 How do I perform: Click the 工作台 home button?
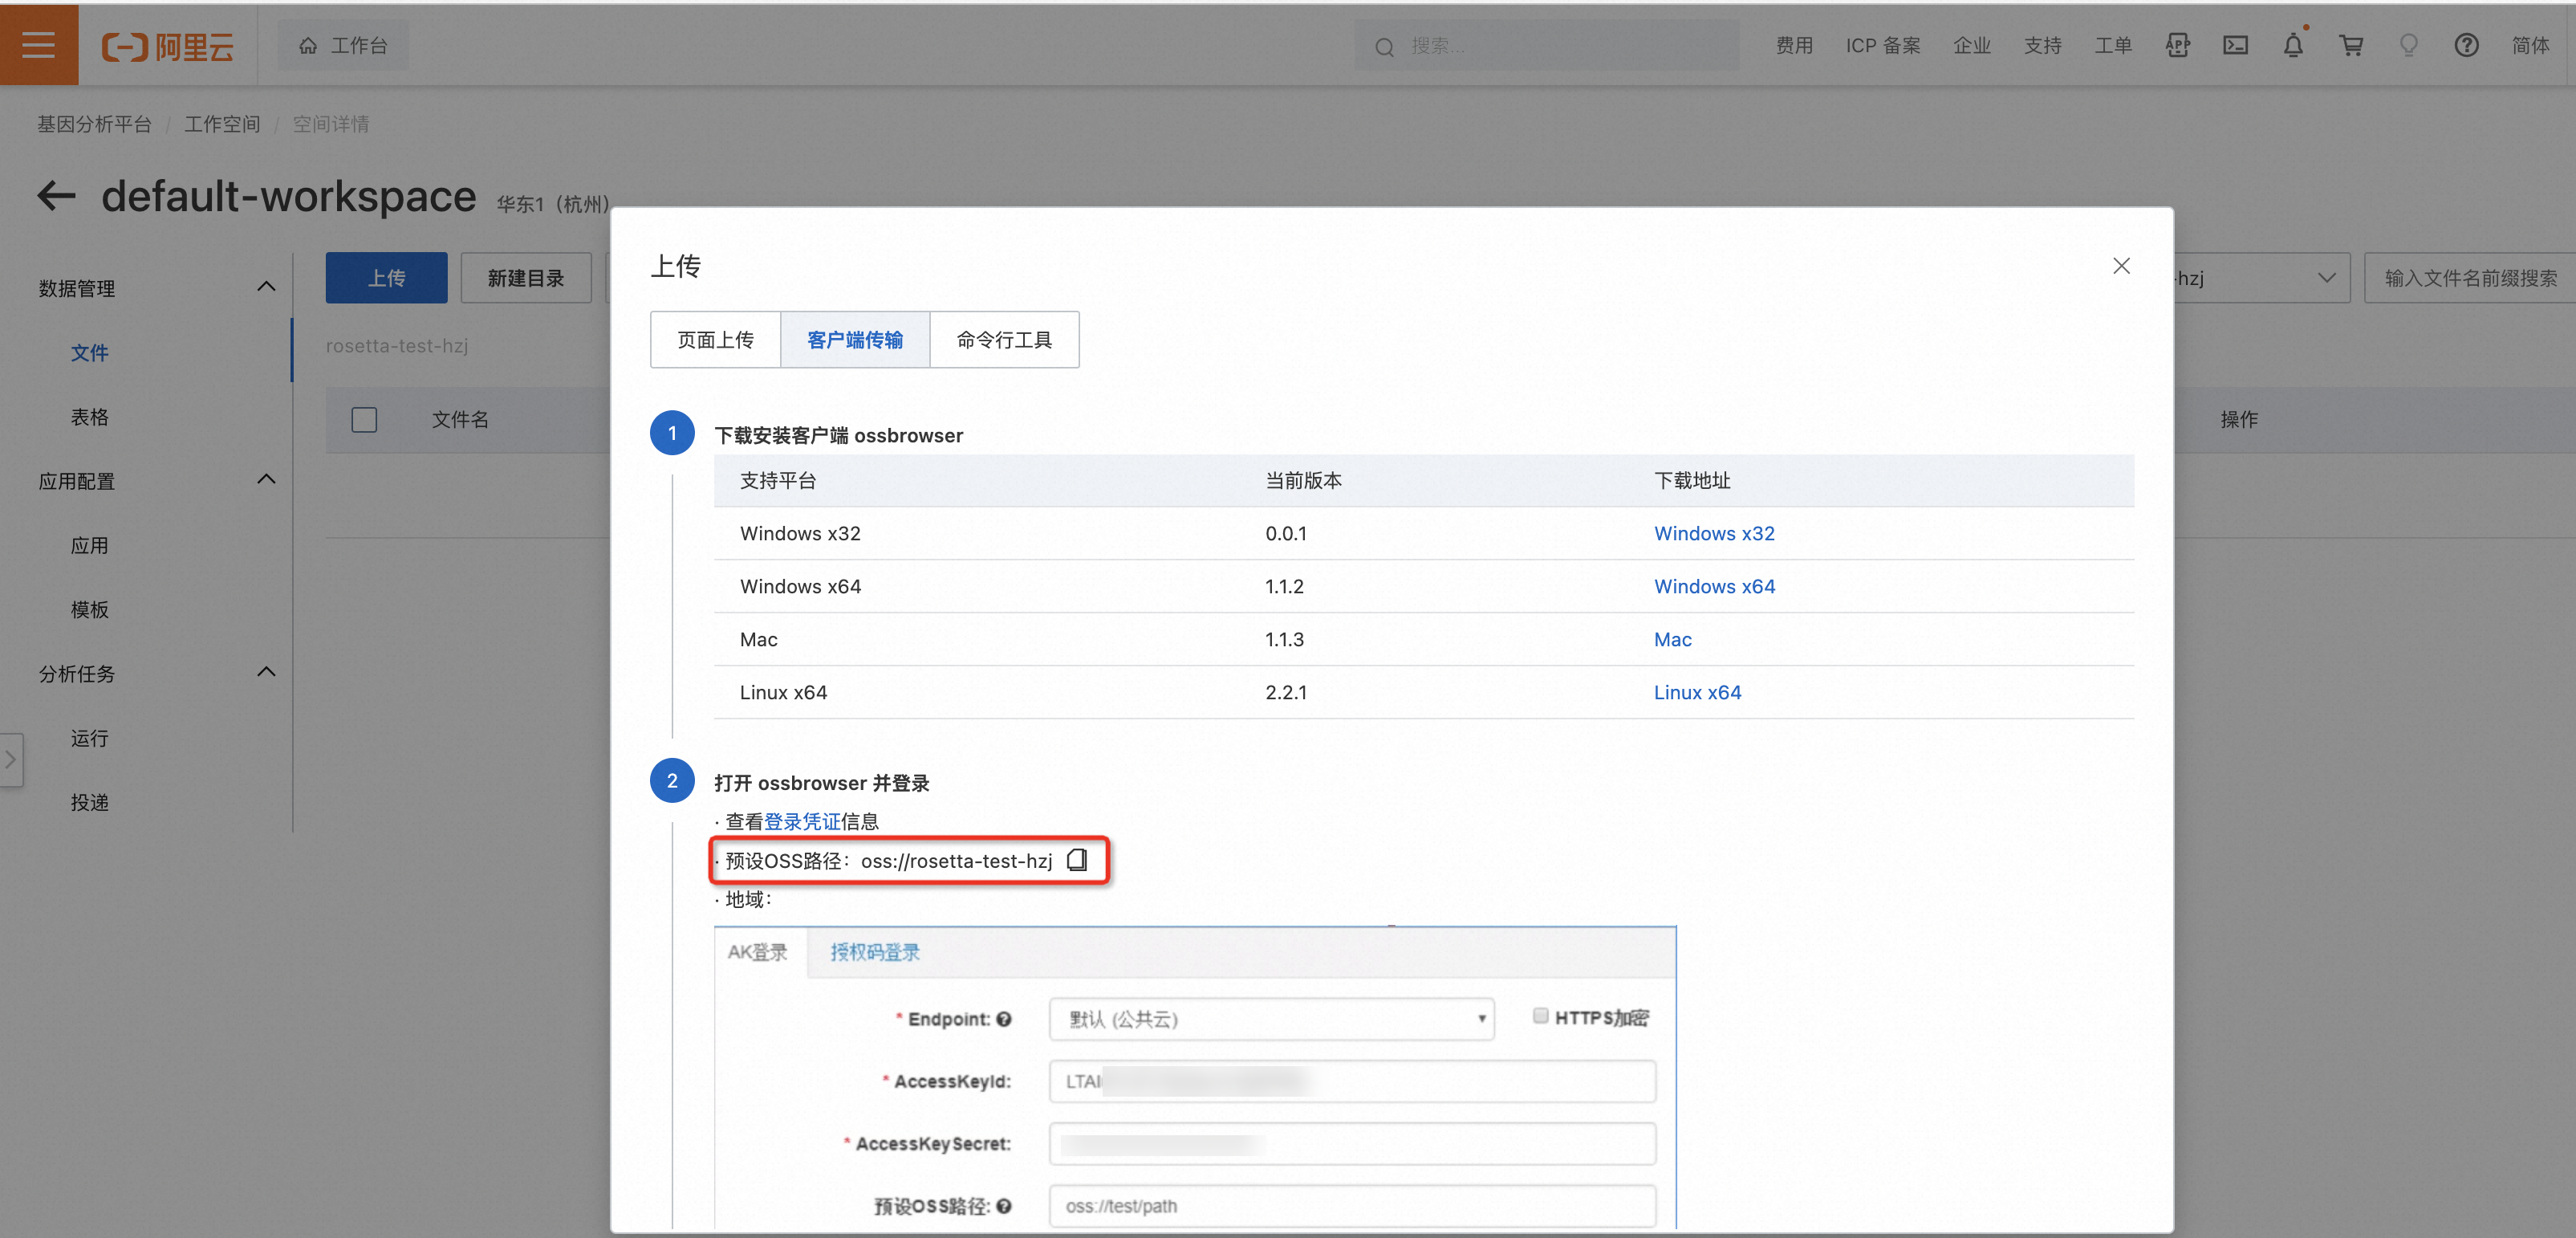click(x=343, y=46)
